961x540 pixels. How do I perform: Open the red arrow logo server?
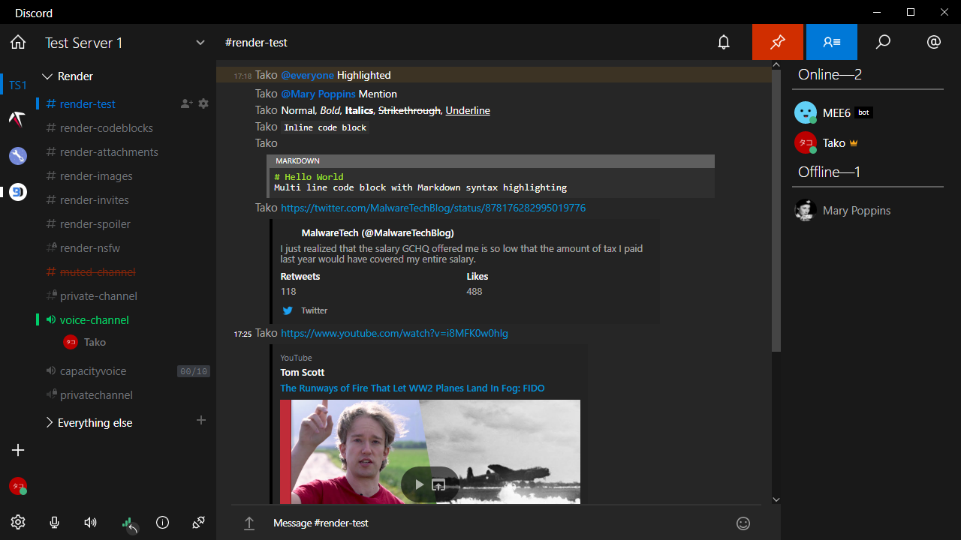pyautogui.click(x=18, y=119)
